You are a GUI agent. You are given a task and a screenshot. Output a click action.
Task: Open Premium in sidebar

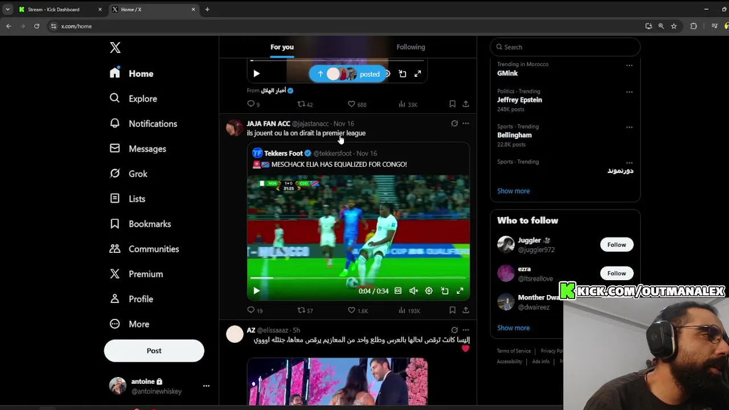(x=136, y=274)
